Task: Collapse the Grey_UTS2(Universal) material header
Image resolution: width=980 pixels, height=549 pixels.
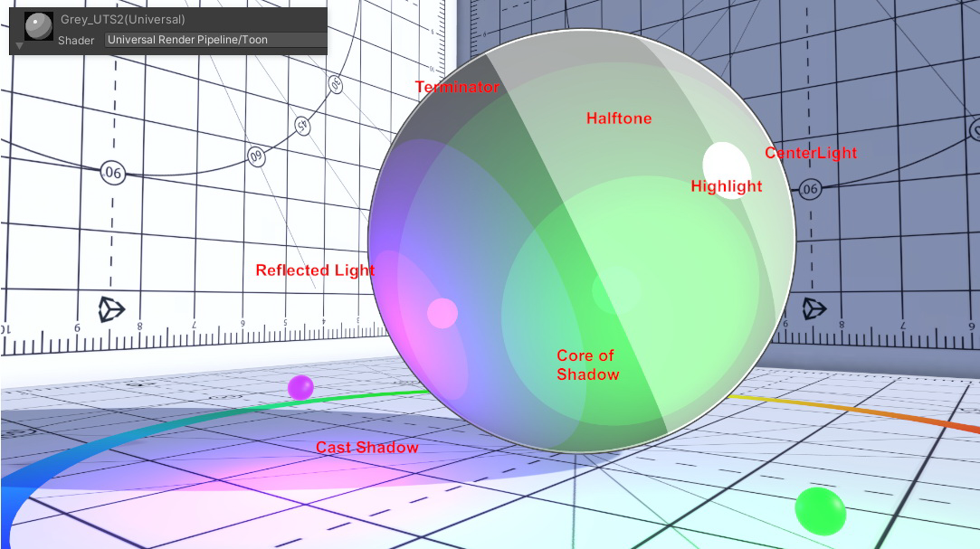Action: click(x=122, y=18)
